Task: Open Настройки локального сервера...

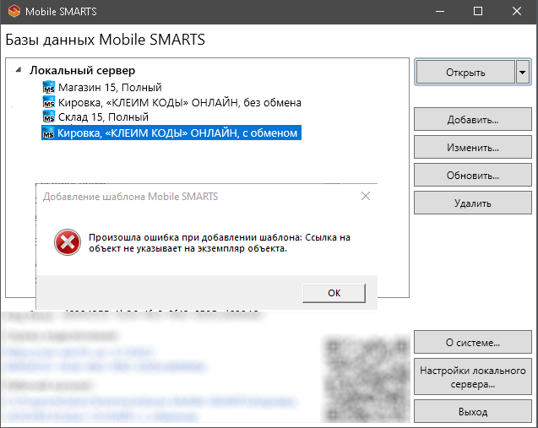Action: tap(473, 377)
